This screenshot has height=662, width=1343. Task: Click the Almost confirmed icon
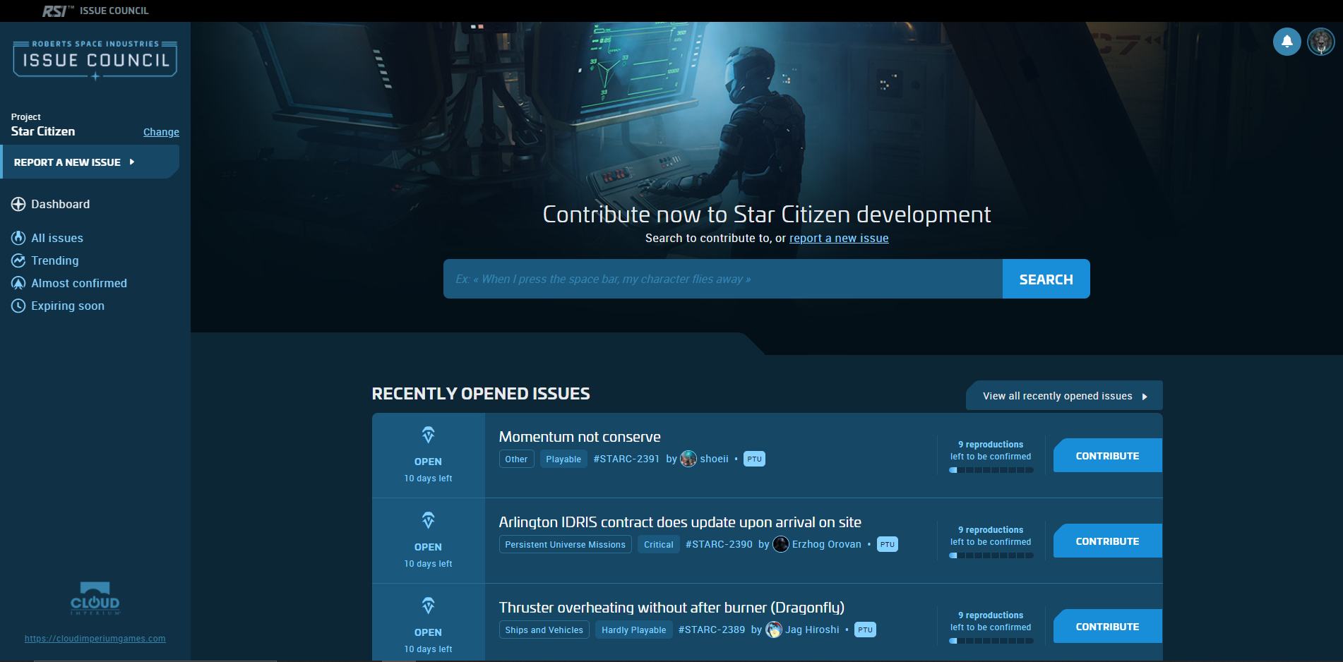pyautogui.click(x=18, y=283)
